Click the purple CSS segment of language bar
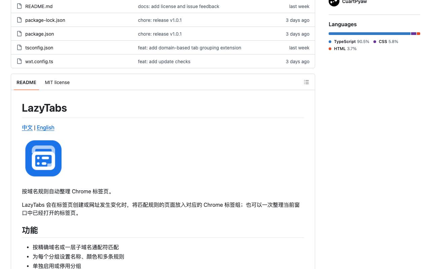 point(413,34)
